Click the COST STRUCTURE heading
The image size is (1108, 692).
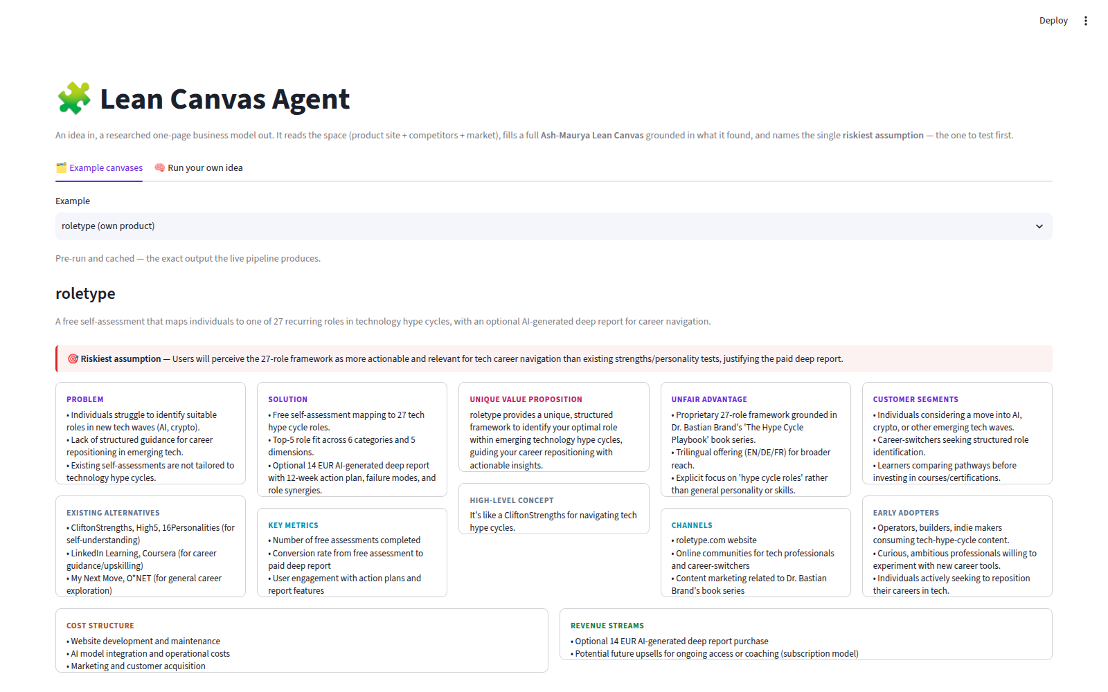100,626
